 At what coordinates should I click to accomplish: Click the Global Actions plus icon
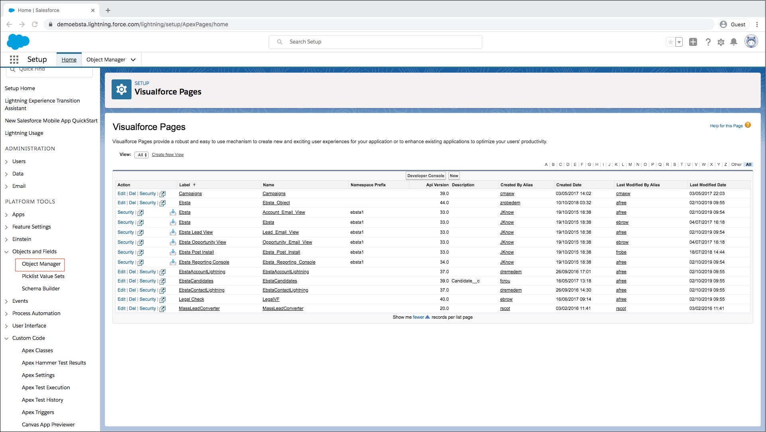pos(693,42)
